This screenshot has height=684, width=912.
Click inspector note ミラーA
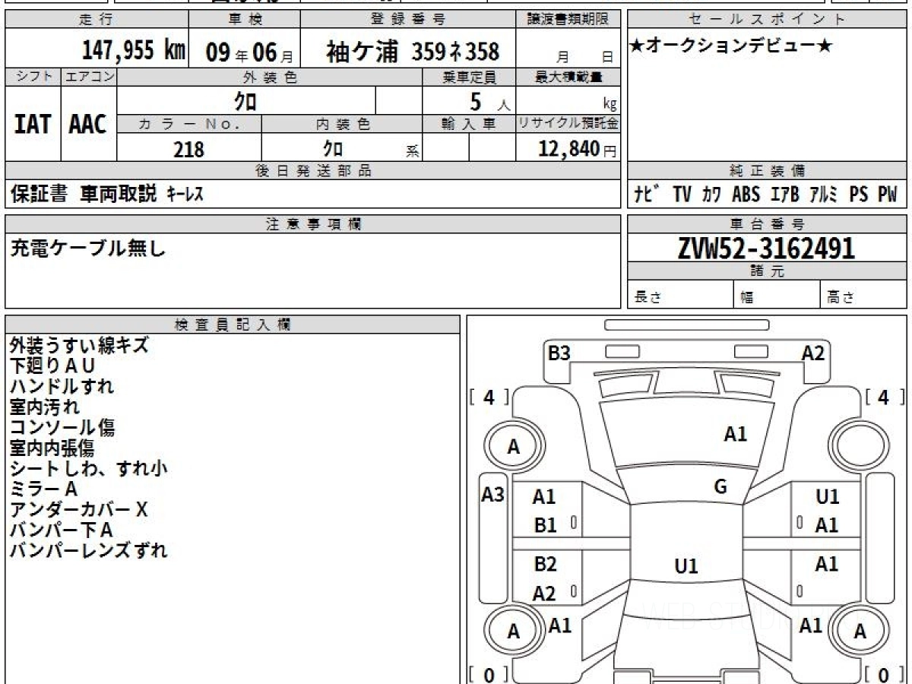tap(43, 489)
